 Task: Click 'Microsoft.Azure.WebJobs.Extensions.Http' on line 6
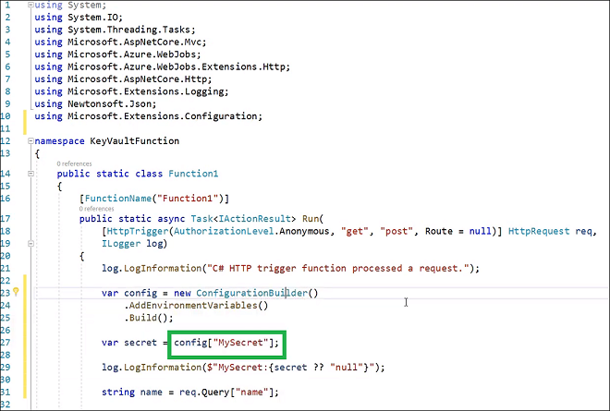pyautogui.click(x=177, y=66)
